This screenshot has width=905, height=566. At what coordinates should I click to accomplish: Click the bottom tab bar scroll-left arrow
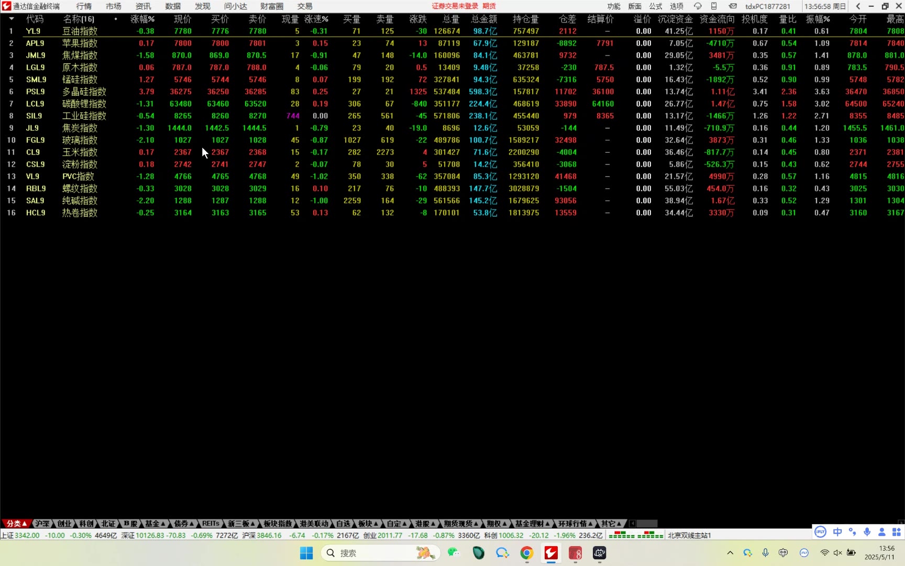coord(632,524)
